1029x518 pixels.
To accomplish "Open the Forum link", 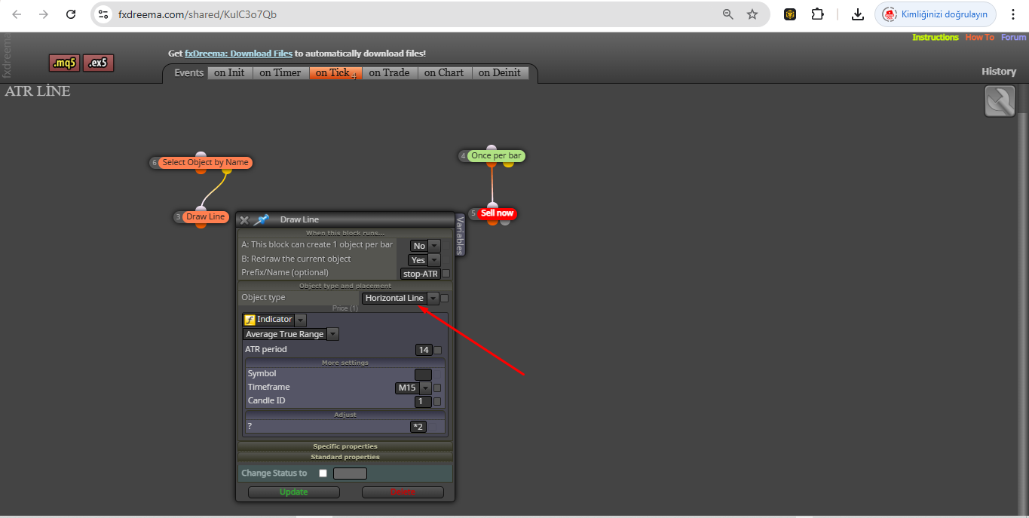I will [x=1013, y=37].
